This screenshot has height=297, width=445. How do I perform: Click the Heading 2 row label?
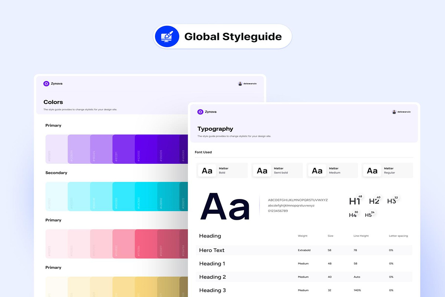(x=212, y=277)
